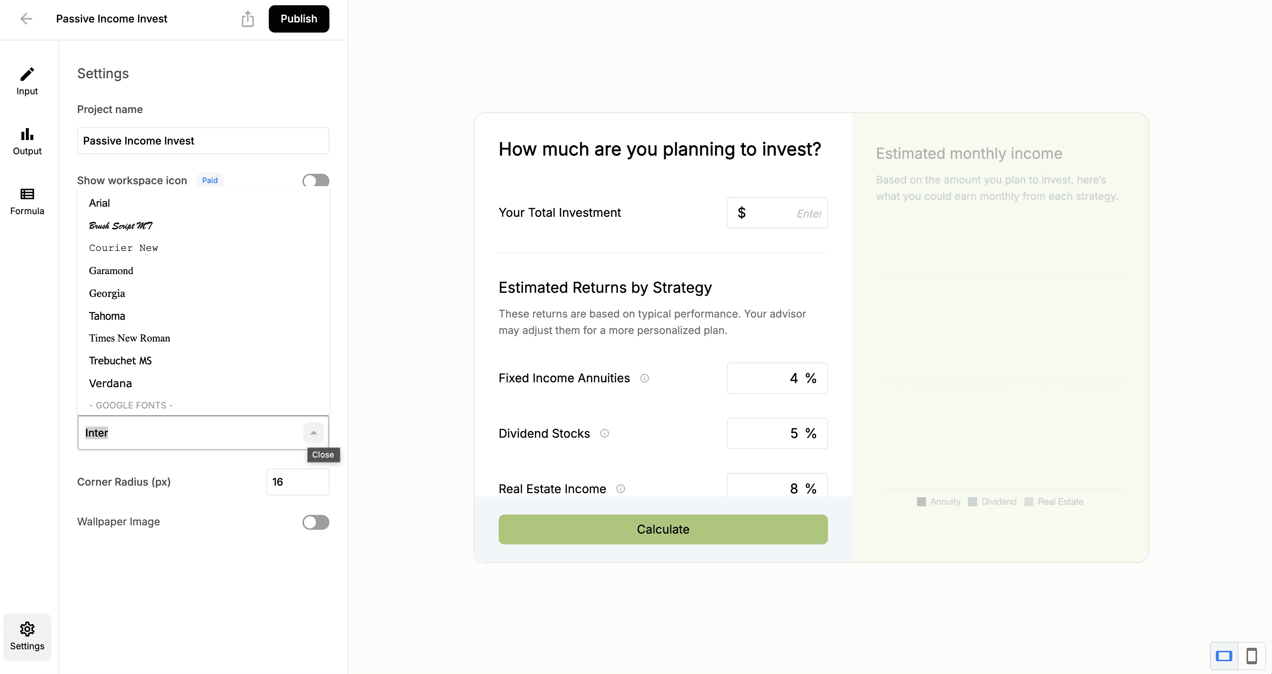Open the Settings tab in sidebar
This screenshot has height=674, width=1272.
(x=27, y=637)
